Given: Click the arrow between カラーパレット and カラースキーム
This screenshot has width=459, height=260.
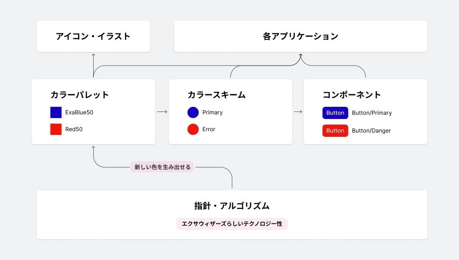Looking at the screenshot, I should tap(162, 112).
